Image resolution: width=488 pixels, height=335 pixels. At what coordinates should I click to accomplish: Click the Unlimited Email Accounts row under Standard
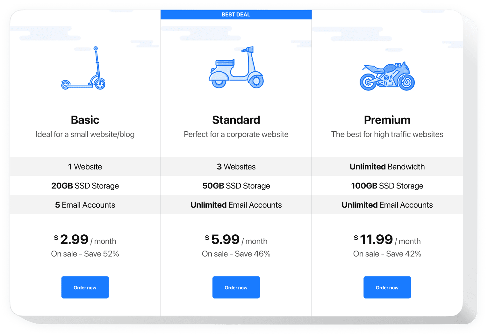click(236, 205)
